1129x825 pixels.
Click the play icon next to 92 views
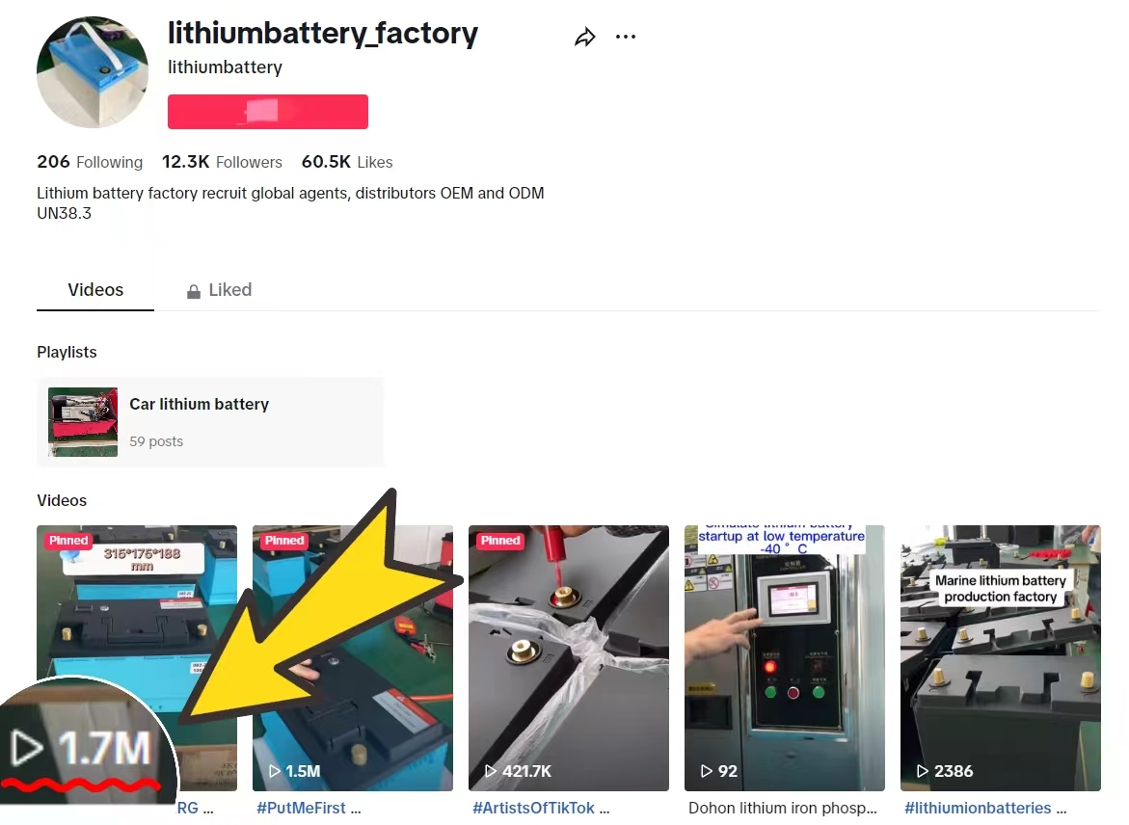707,771
